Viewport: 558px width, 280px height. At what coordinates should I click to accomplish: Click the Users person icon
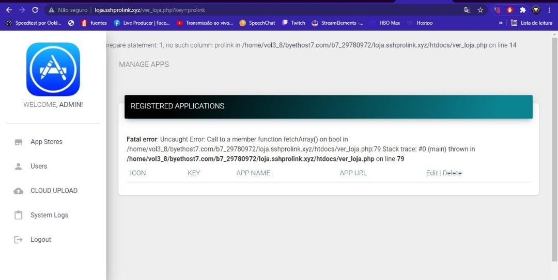tap(19, 167)
